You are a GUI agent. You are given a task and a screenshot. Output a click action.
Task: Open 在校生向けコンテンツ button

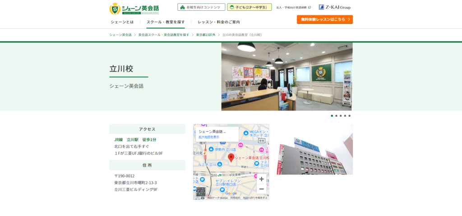201,7
